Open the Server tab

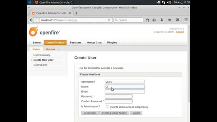point(37,43)
